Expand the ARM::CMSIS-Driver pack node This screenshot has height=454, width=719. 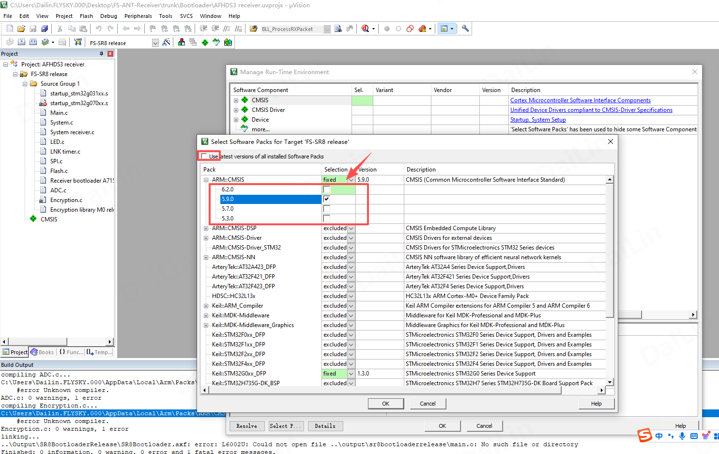206,238
